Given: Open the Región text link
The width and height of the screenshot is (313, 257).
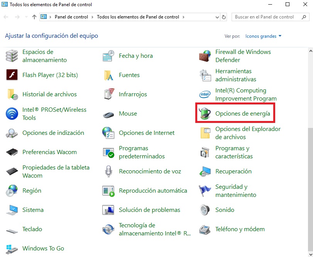Looking at the screenshot, I should coord(32,191).
